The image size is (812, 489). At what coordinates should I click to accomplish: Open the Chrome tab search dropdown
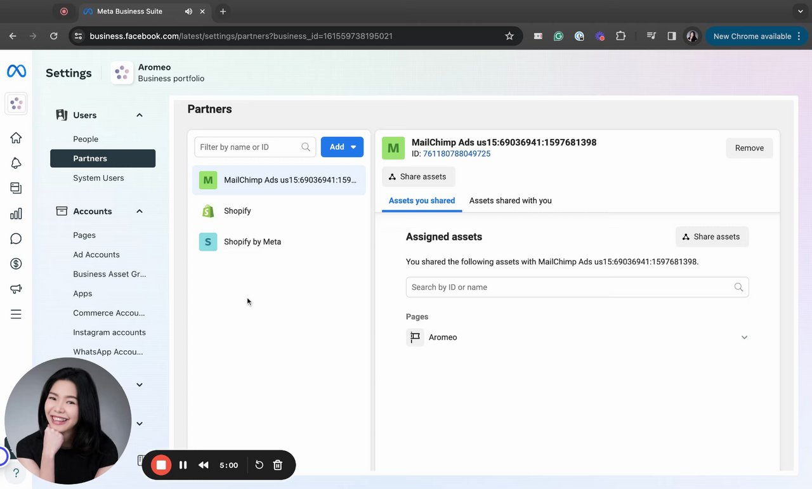(x=801, y=11)
